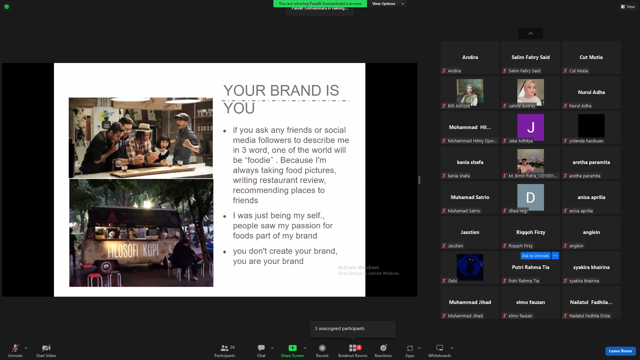
Task: Click the Nurul Adha participant tile
Action: click(x=591, y=93)
